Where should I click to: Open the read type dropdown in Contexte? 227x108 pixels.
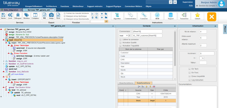[124, 36]
